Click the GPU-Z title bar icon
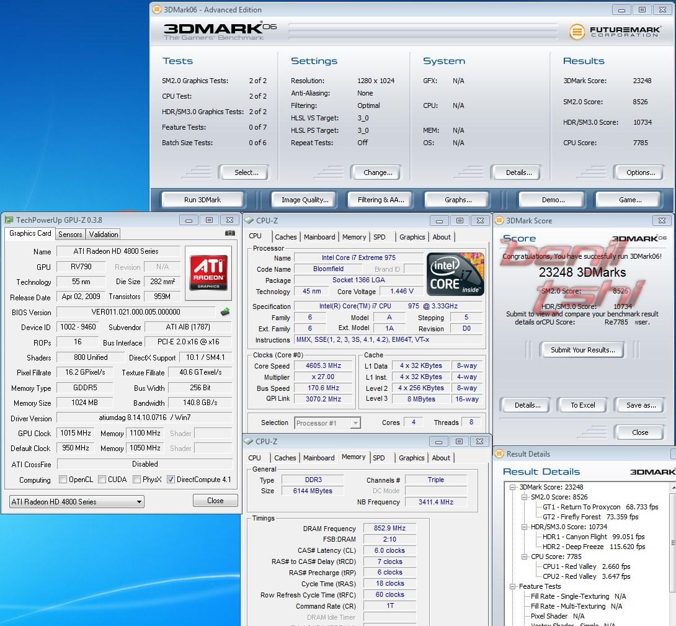The width and height of the screenshot is (676, 626). pos(9,220)
